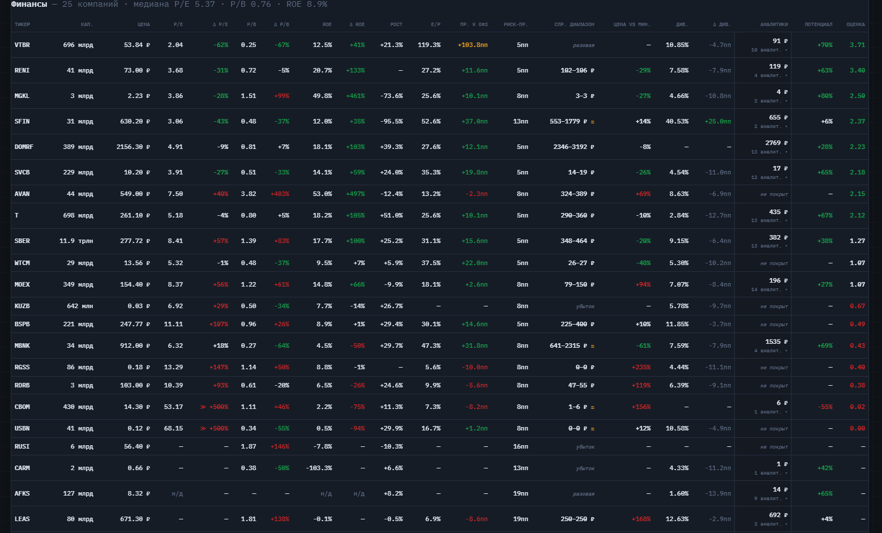Click the 3.71 score in the VTBR row
Viewport: 882px width, 533px height.
858,45
